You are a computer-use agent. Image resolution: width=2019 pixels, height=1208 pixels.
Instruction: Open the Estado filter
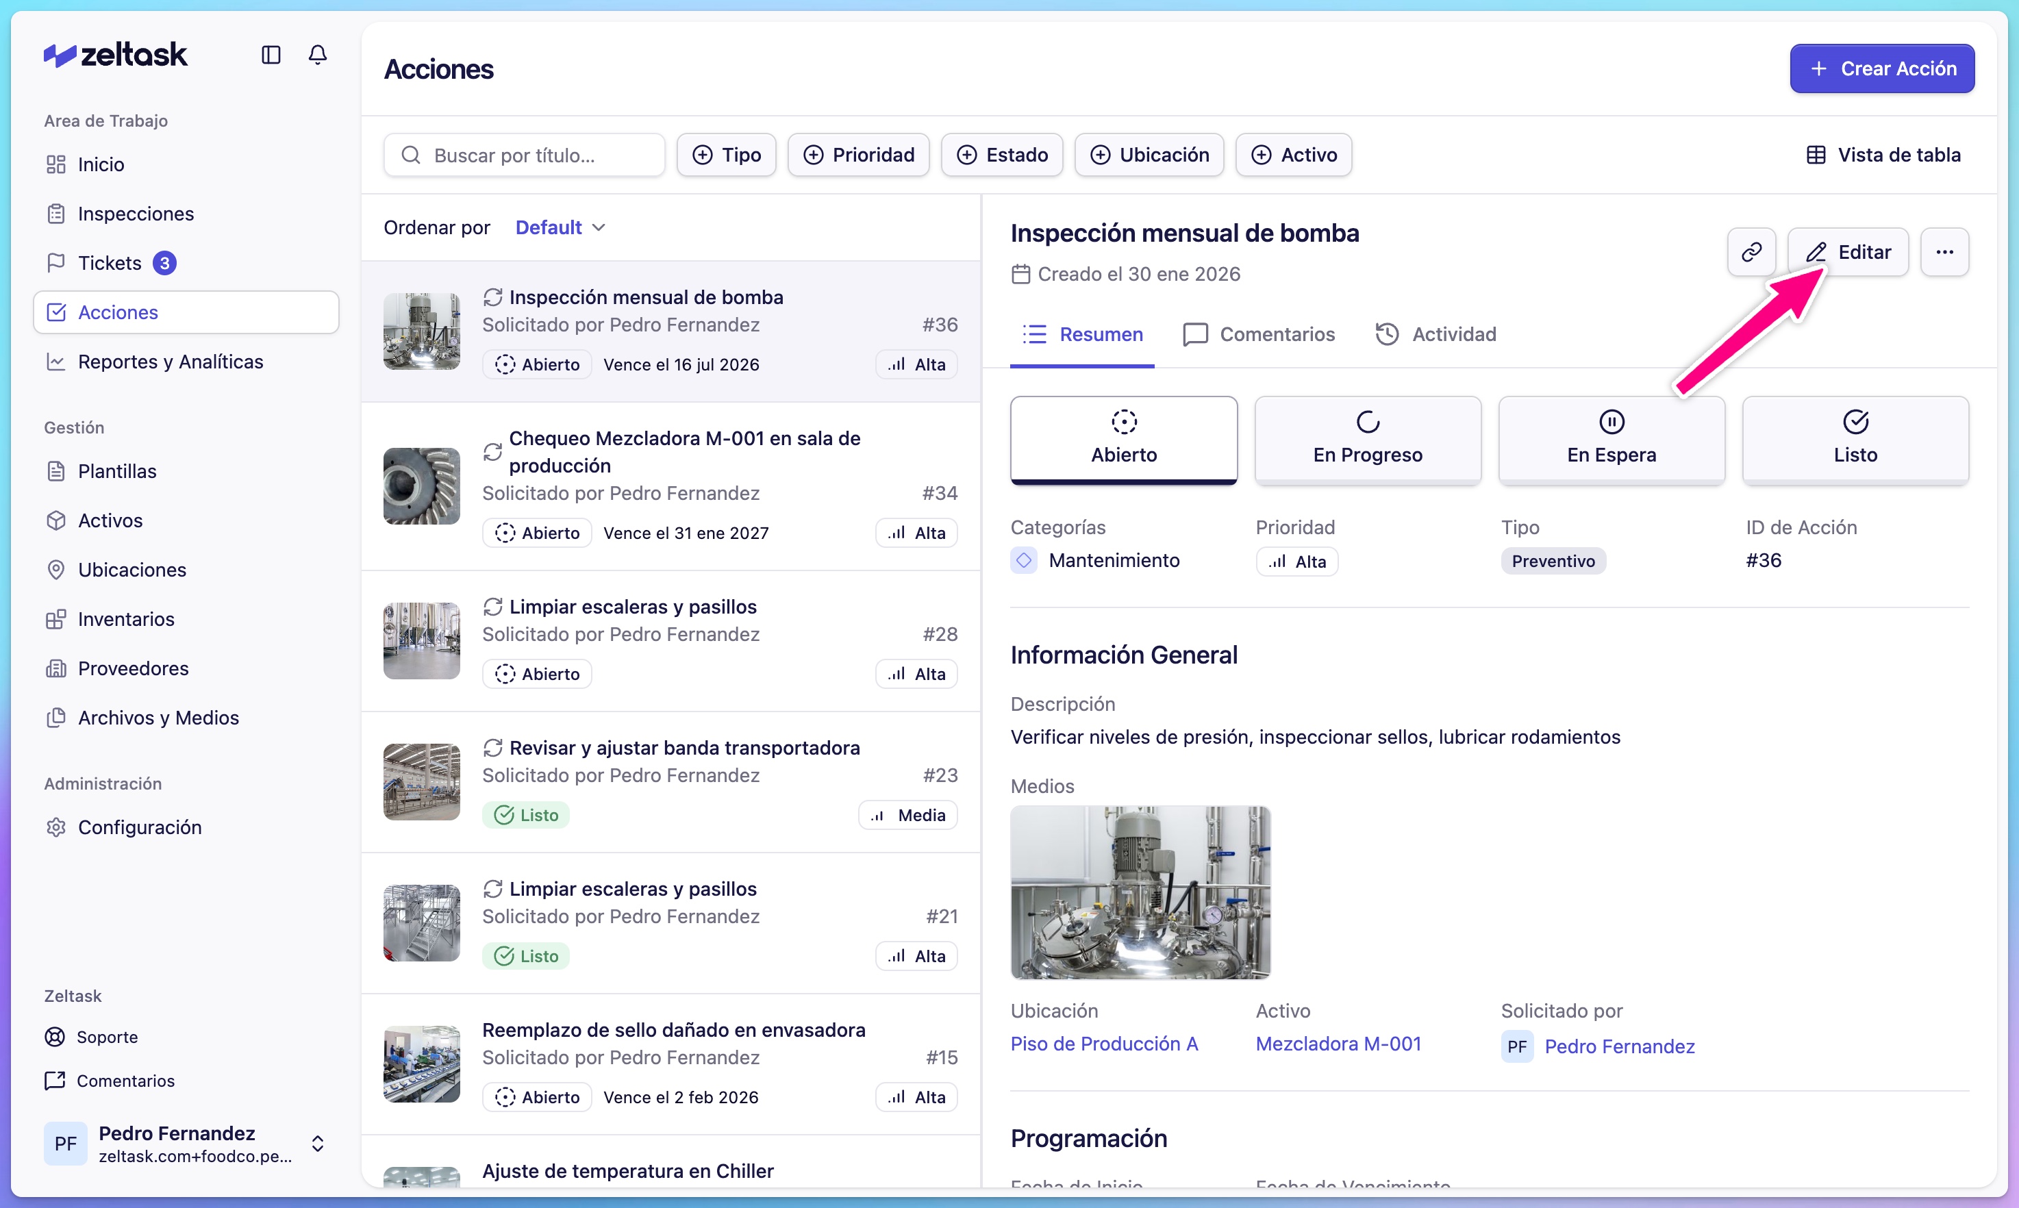click(1002, 155)
